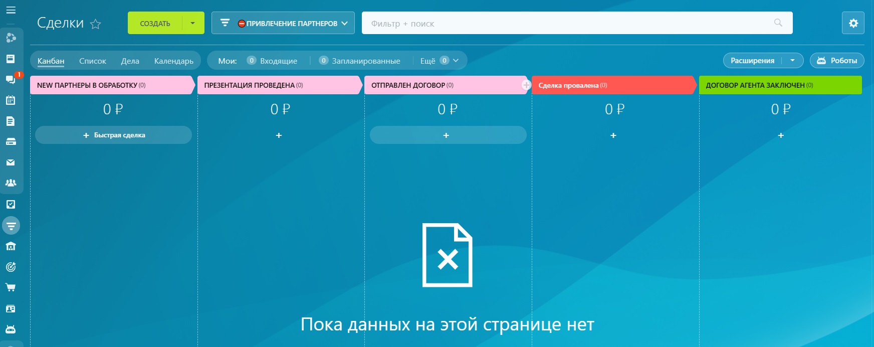Click the Сделки page title
This screenshot has height=347, width=874.
[61, 23]
